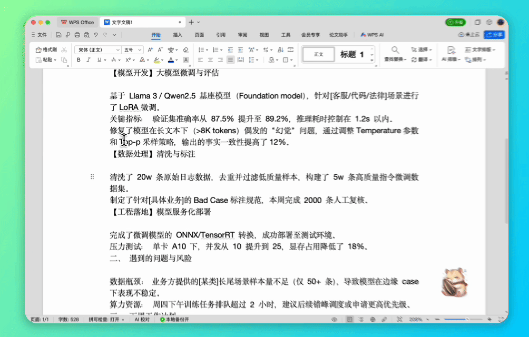Apply italic formatting to text
Image resolution: width=529 pixels, height=337 pixels.
(x=89, y=60)
